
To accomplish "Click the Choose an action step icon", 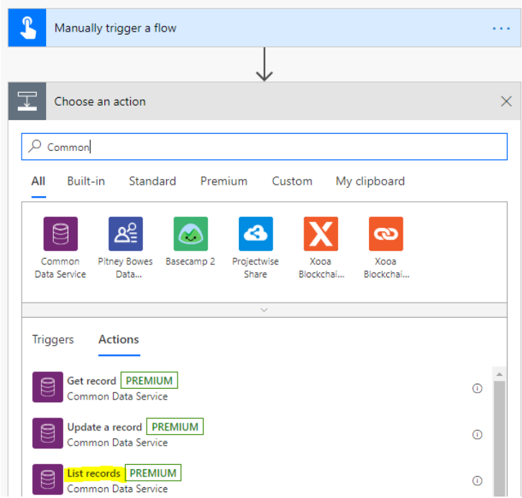I will [x=27, y=101].
